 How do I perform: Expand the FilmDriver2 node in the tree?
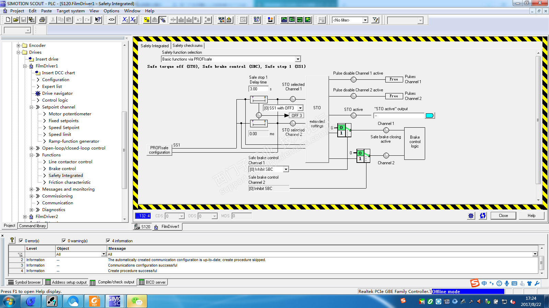click(x=25, y=217)
